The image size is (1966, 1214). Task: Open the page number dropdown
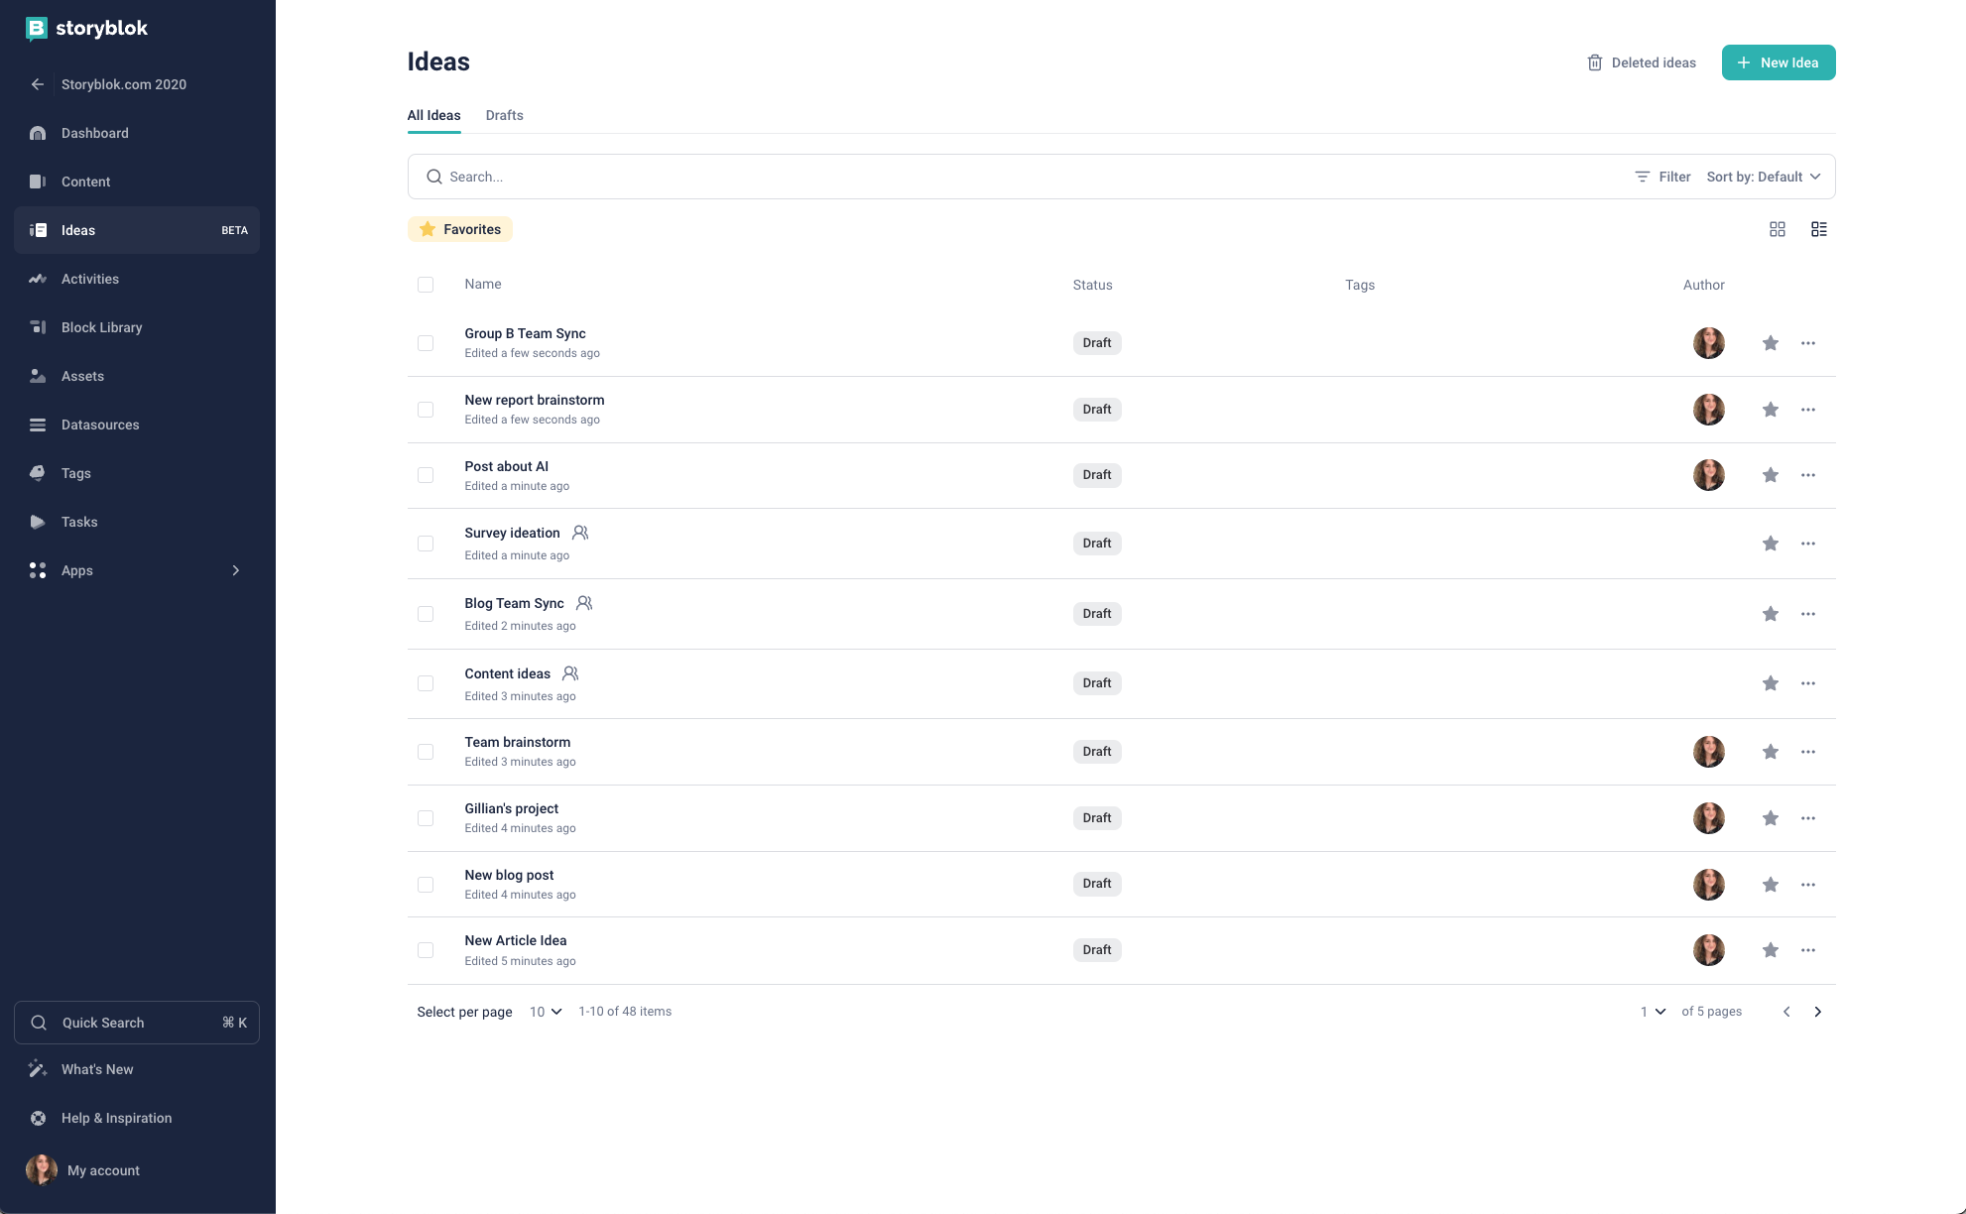click(1653, 1012)
